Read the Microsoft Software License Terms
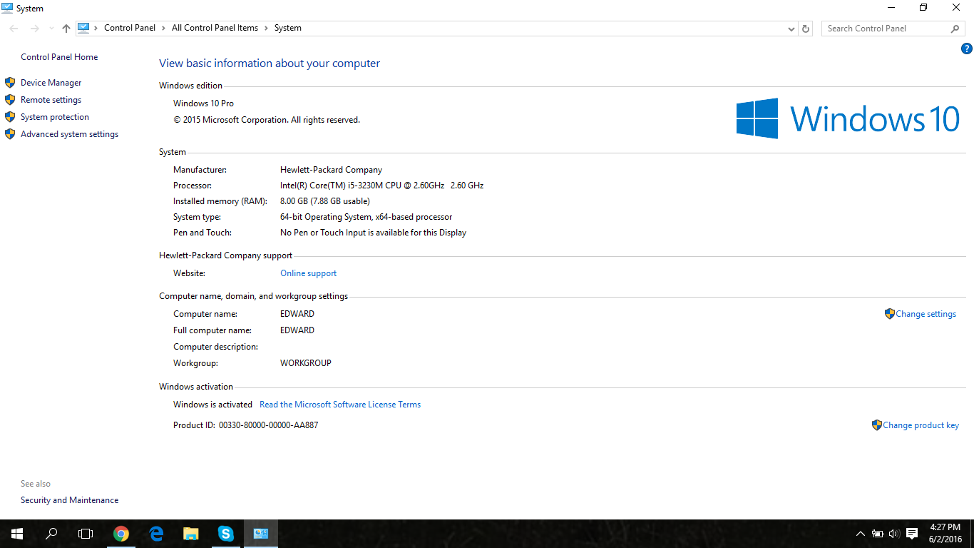Viewport: 974px width, 548px height. pos(340,405)
